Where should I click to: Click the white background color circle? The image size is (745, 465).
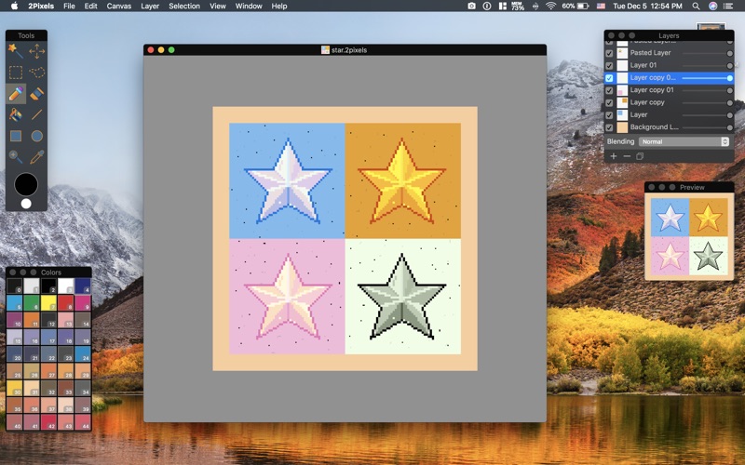(26, 204)
